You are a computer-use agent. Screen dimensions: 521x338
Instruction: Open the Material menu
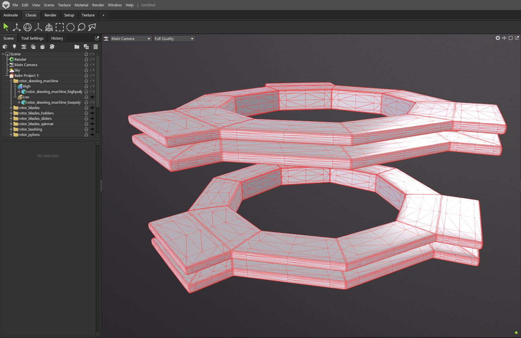point(81,5)
